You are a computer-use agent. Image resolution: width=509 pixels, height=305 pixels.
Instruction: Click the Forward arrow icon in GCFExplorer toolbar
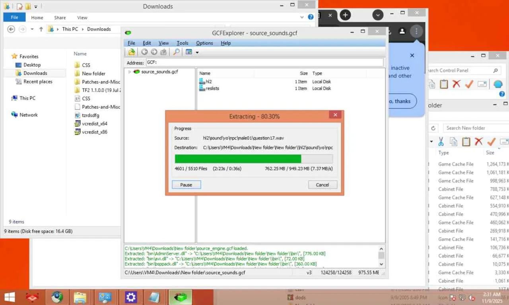pyautogui.click(x=154, y=52)
